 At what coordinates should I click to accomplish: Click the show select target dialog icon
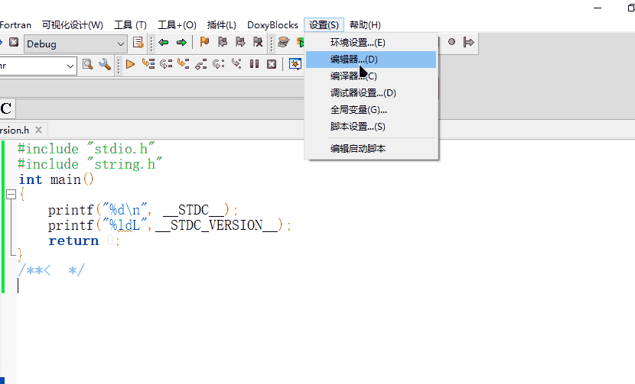[138, 43]
